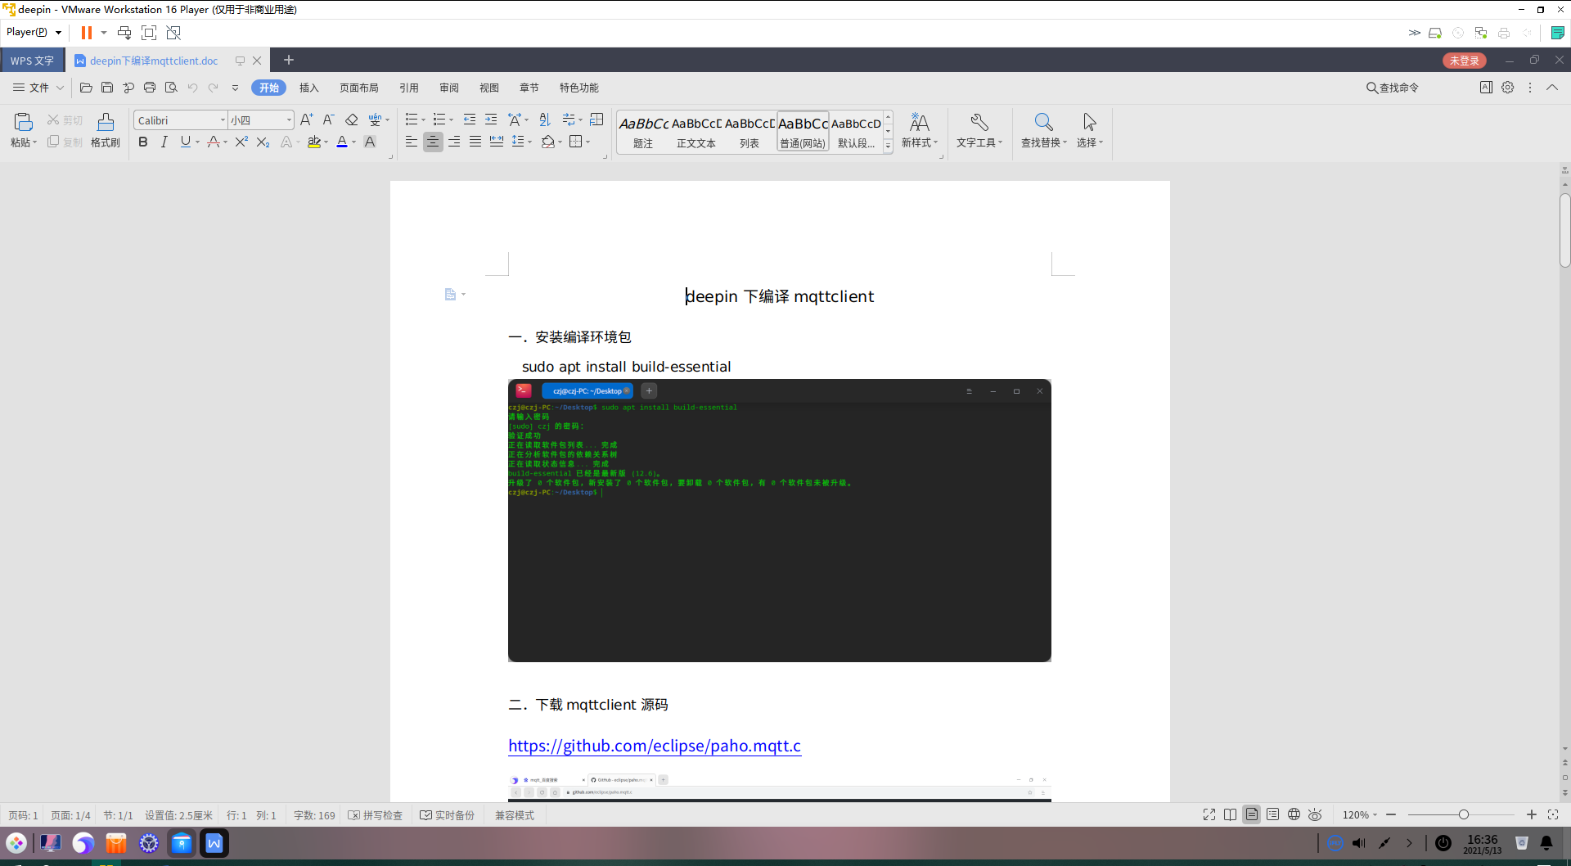The height and width of the screenshot is (866, 1571).
Task: Switch to outline view in status bar
Action: [1273, 814]
